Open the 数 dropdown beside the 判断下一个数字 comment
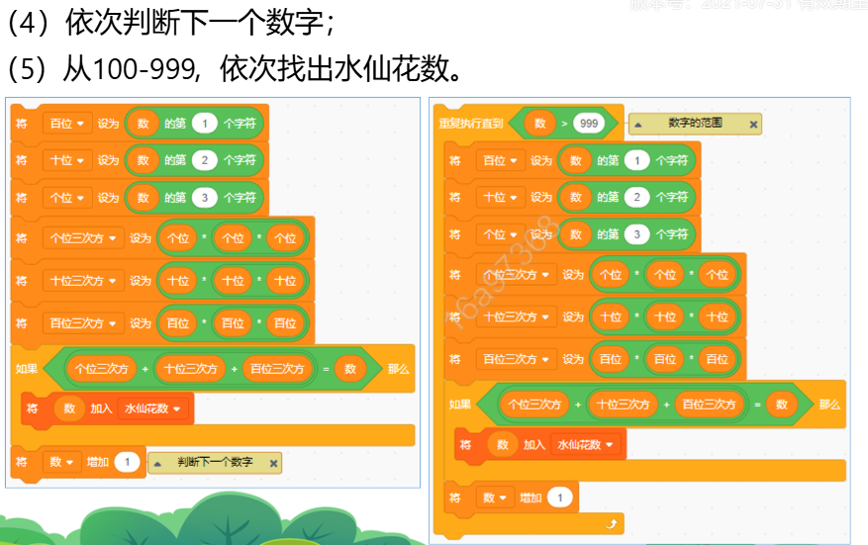Viewport: 868px width, 545px height. [61, 462]
